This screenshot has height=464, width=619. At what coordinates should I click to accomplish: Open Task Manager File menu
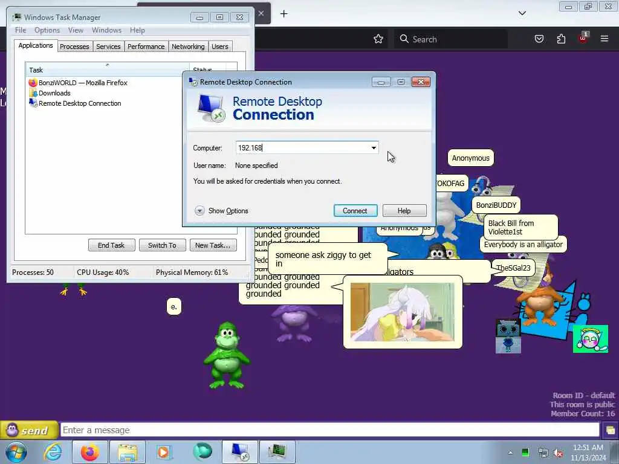click(21, 30)
